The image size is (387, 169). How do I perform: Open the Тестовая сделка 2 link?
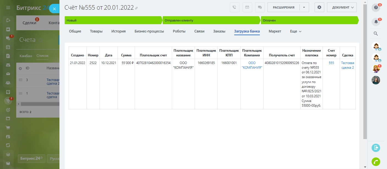[347, 65]
